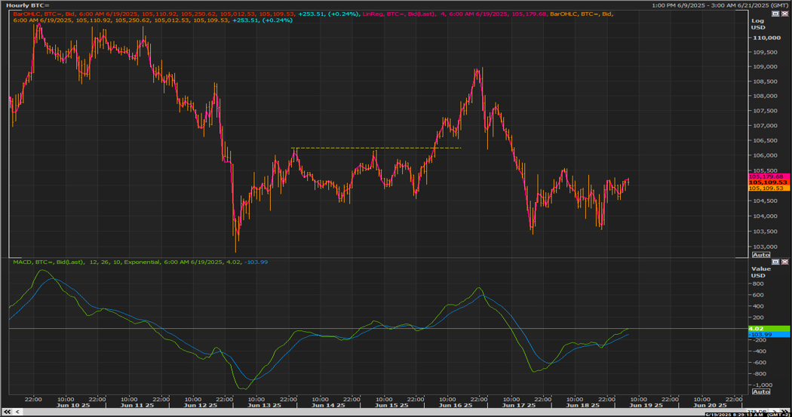Click the 110,000 price axis label
Screen dimensions: 792x417
coord(766,38)
